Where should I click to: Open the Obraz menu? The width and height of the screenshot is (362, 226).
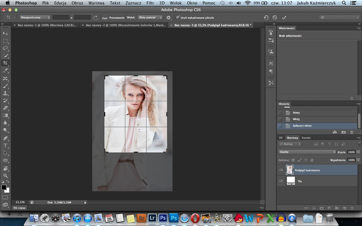point(77,3)
